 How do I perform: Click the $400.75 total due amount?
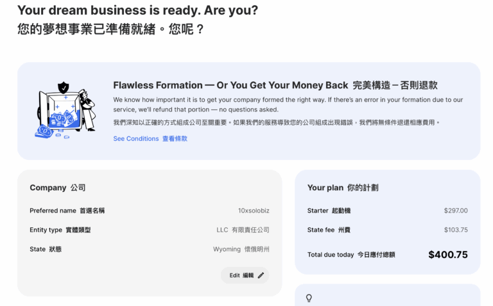pyautogui.click(x=448, y=254)
